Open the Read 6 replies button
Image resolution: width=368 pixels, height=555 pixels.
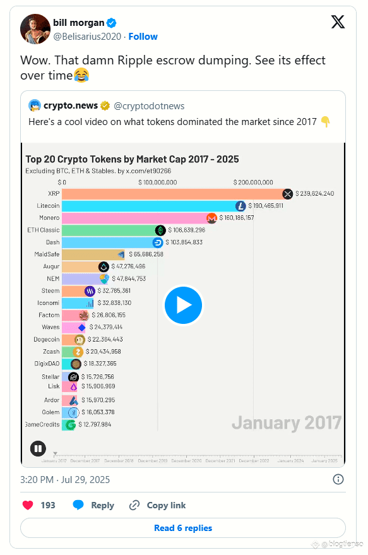(x=183, y=528)
